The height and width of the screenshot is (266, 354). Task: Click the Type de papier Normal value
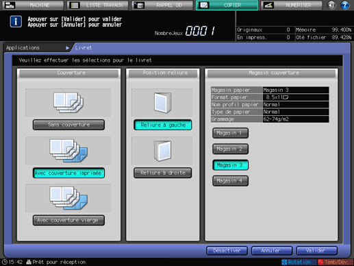point(296,112)
